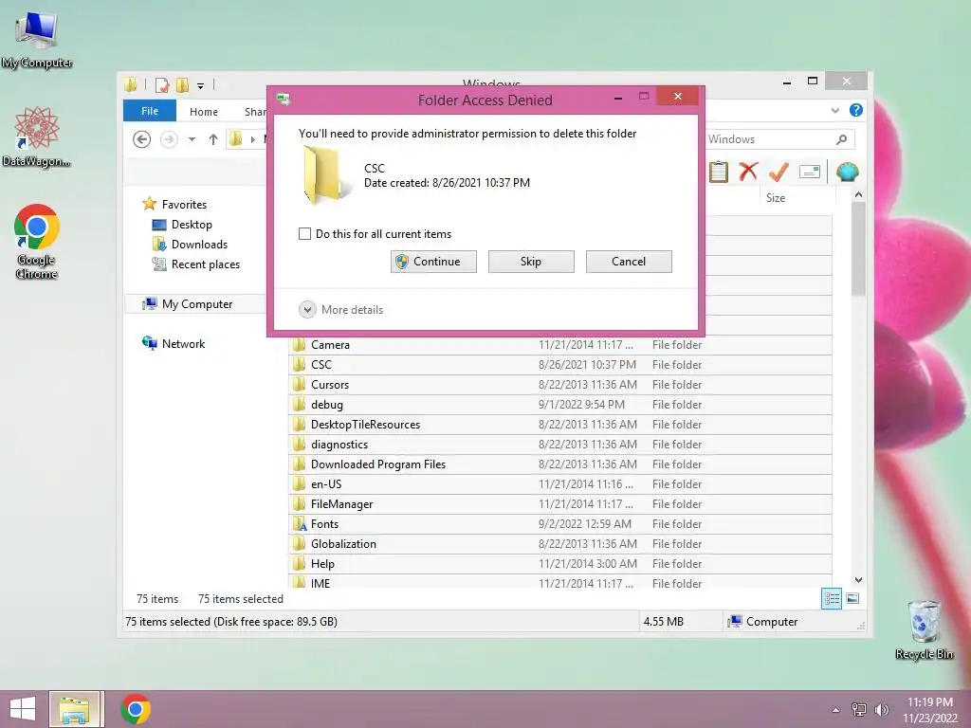Click the Explorer forward arrow button
971x728 pixels.
[x=169, y=139]
